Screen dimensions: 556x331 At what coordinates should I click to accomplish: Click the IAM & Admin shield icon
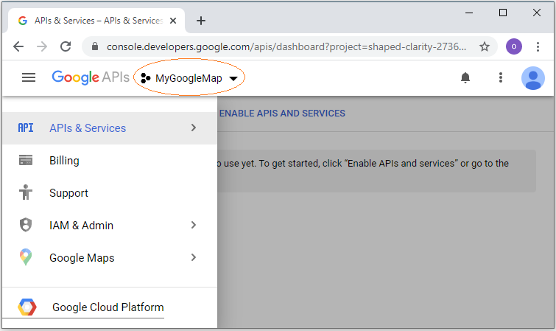coord(26,225)
